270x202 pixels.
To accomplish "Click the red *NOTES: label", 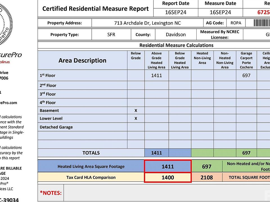I will point(51,193).
